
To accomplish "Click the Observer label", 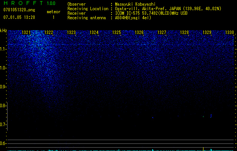I will (x=76, y=4).
